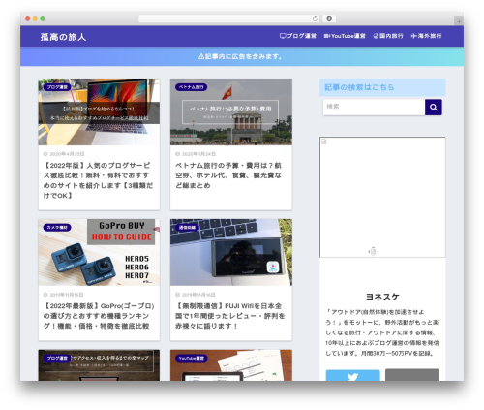484x410 pixels.
Task: Open the YouTube運営 menu item in the header
Action: (x=345, y=36)
